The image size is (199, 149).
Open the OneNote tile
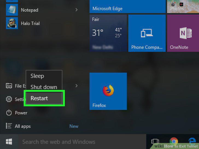[183, 33]
